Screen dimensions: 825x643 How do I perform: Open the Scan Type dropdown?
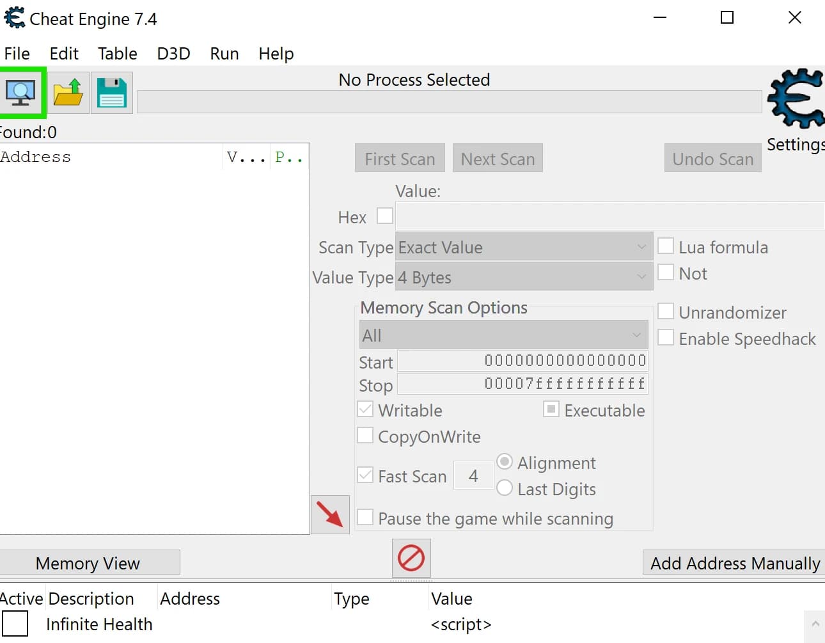click(x=524, y=247)
